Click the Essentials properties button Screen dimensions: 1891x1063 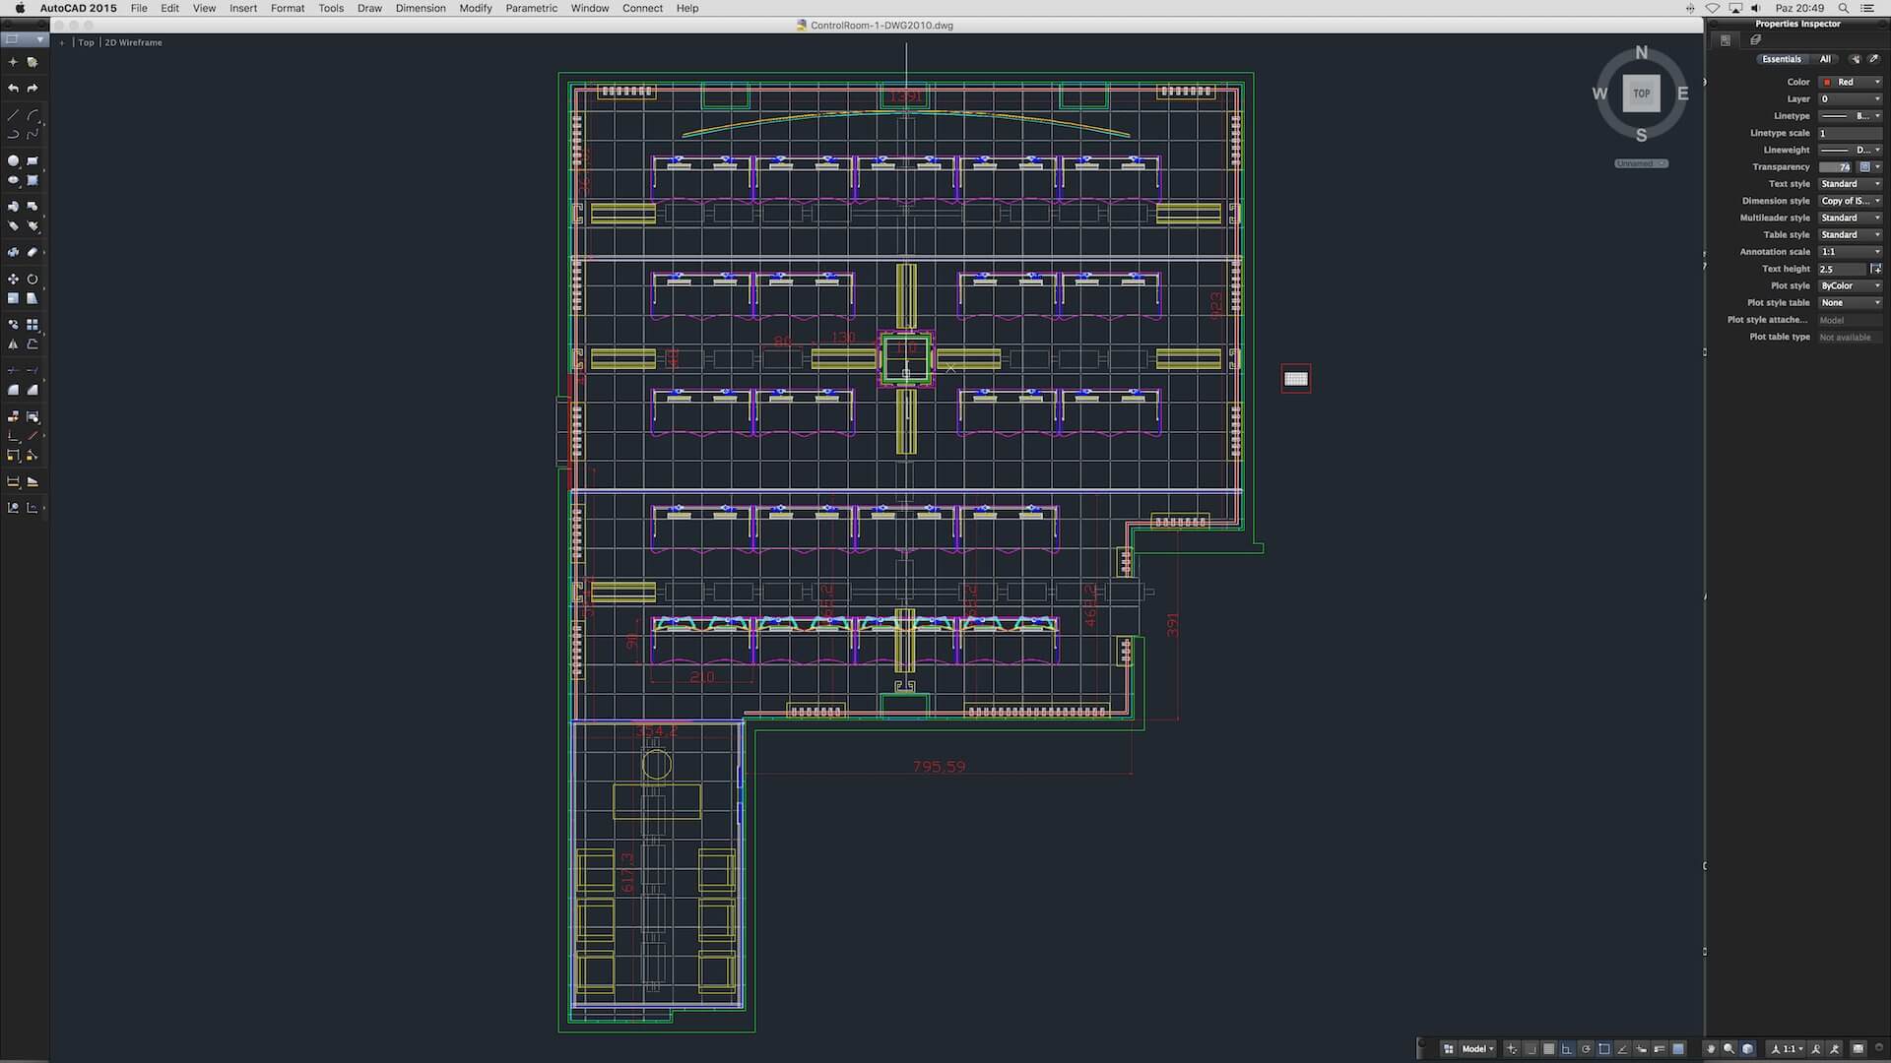point(1781,59)
